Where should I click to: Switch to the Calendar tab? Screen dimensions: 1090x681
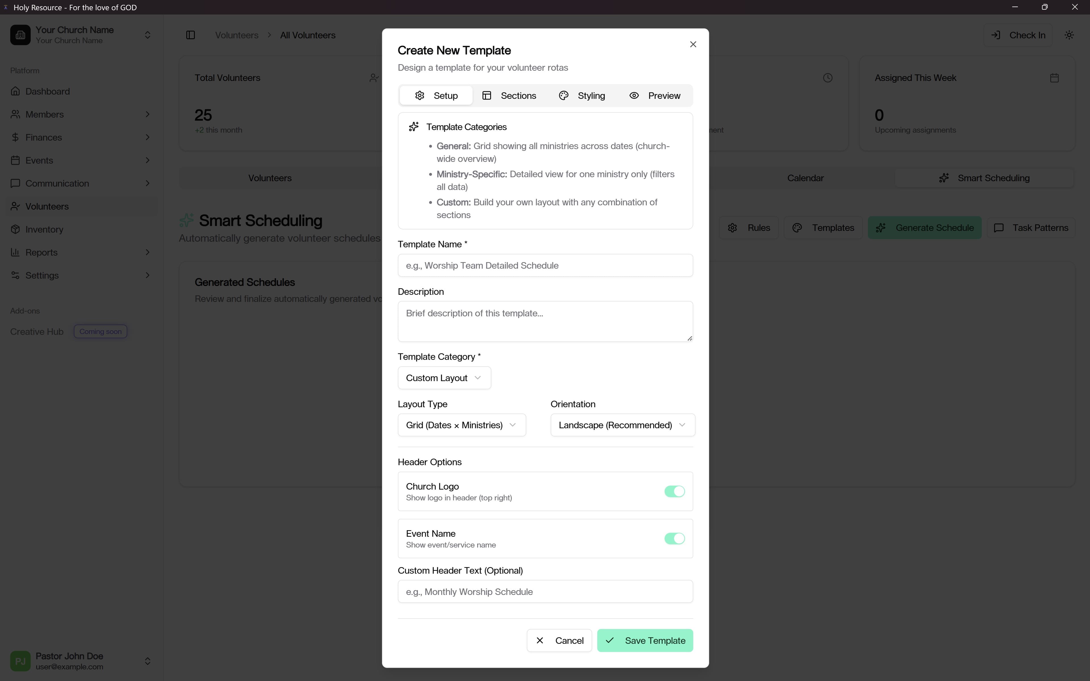click(x=805, y=178)
